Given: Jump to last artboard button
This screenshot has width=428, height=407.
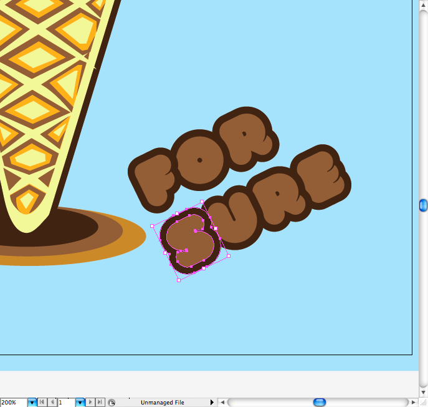Looking at the screenshot, I should (100, 403).
